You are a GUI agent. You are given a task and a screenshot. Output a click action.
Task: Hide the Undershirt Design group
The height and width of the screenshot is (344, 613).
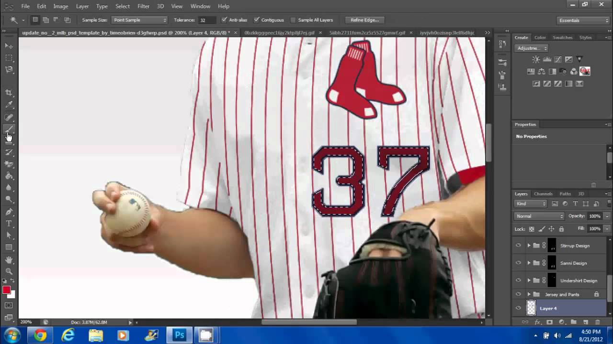518,280
